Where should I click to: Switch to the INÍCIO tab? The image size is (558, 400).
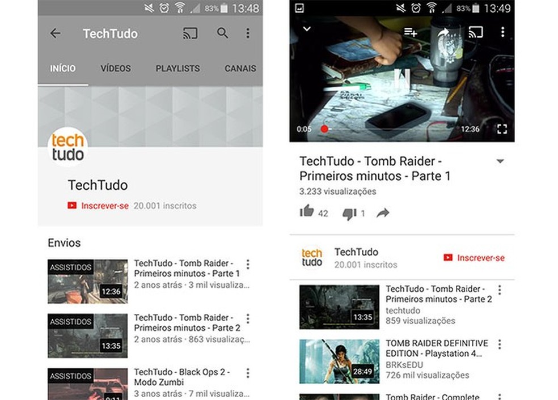pyautogui.click(x=62, y=68)
